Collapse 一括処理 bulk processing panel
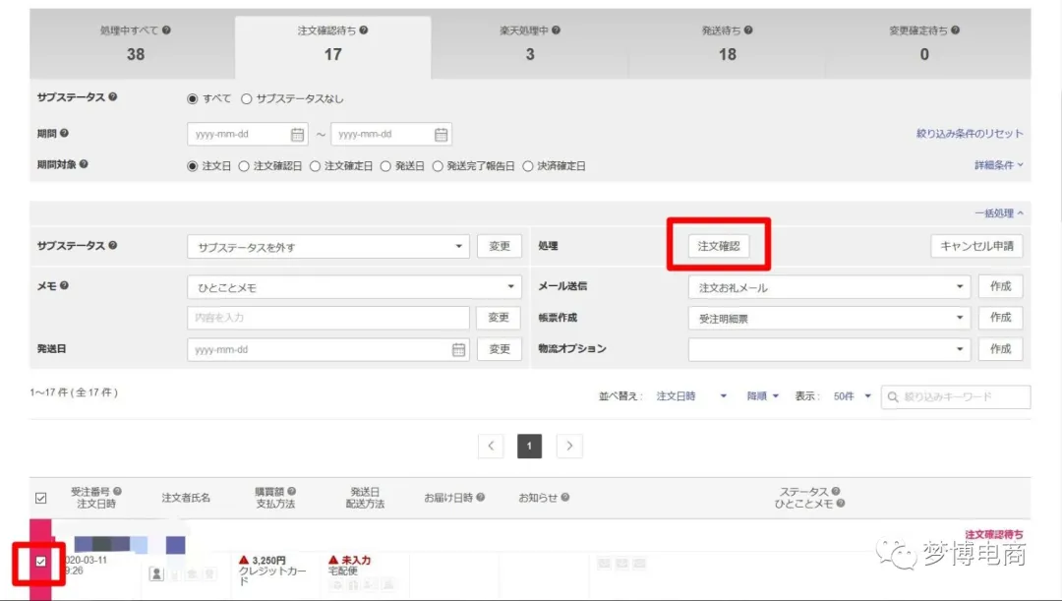The height and width of the screenshot is (601, 1062). click(999, 212)
